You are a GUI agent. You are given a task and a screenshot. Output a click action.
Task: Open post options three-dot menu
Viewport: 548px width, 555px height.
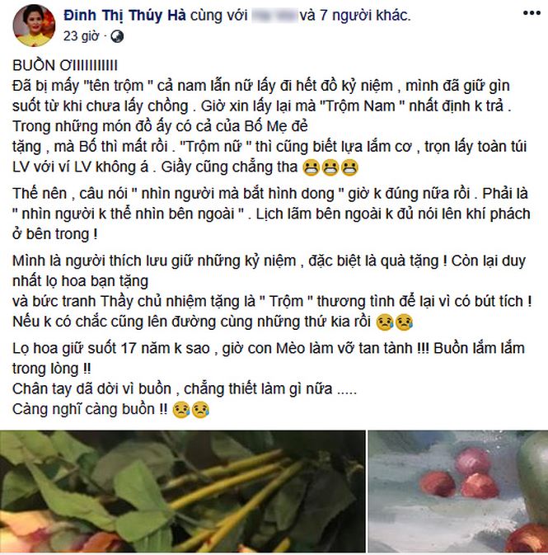tap(532, 13)
